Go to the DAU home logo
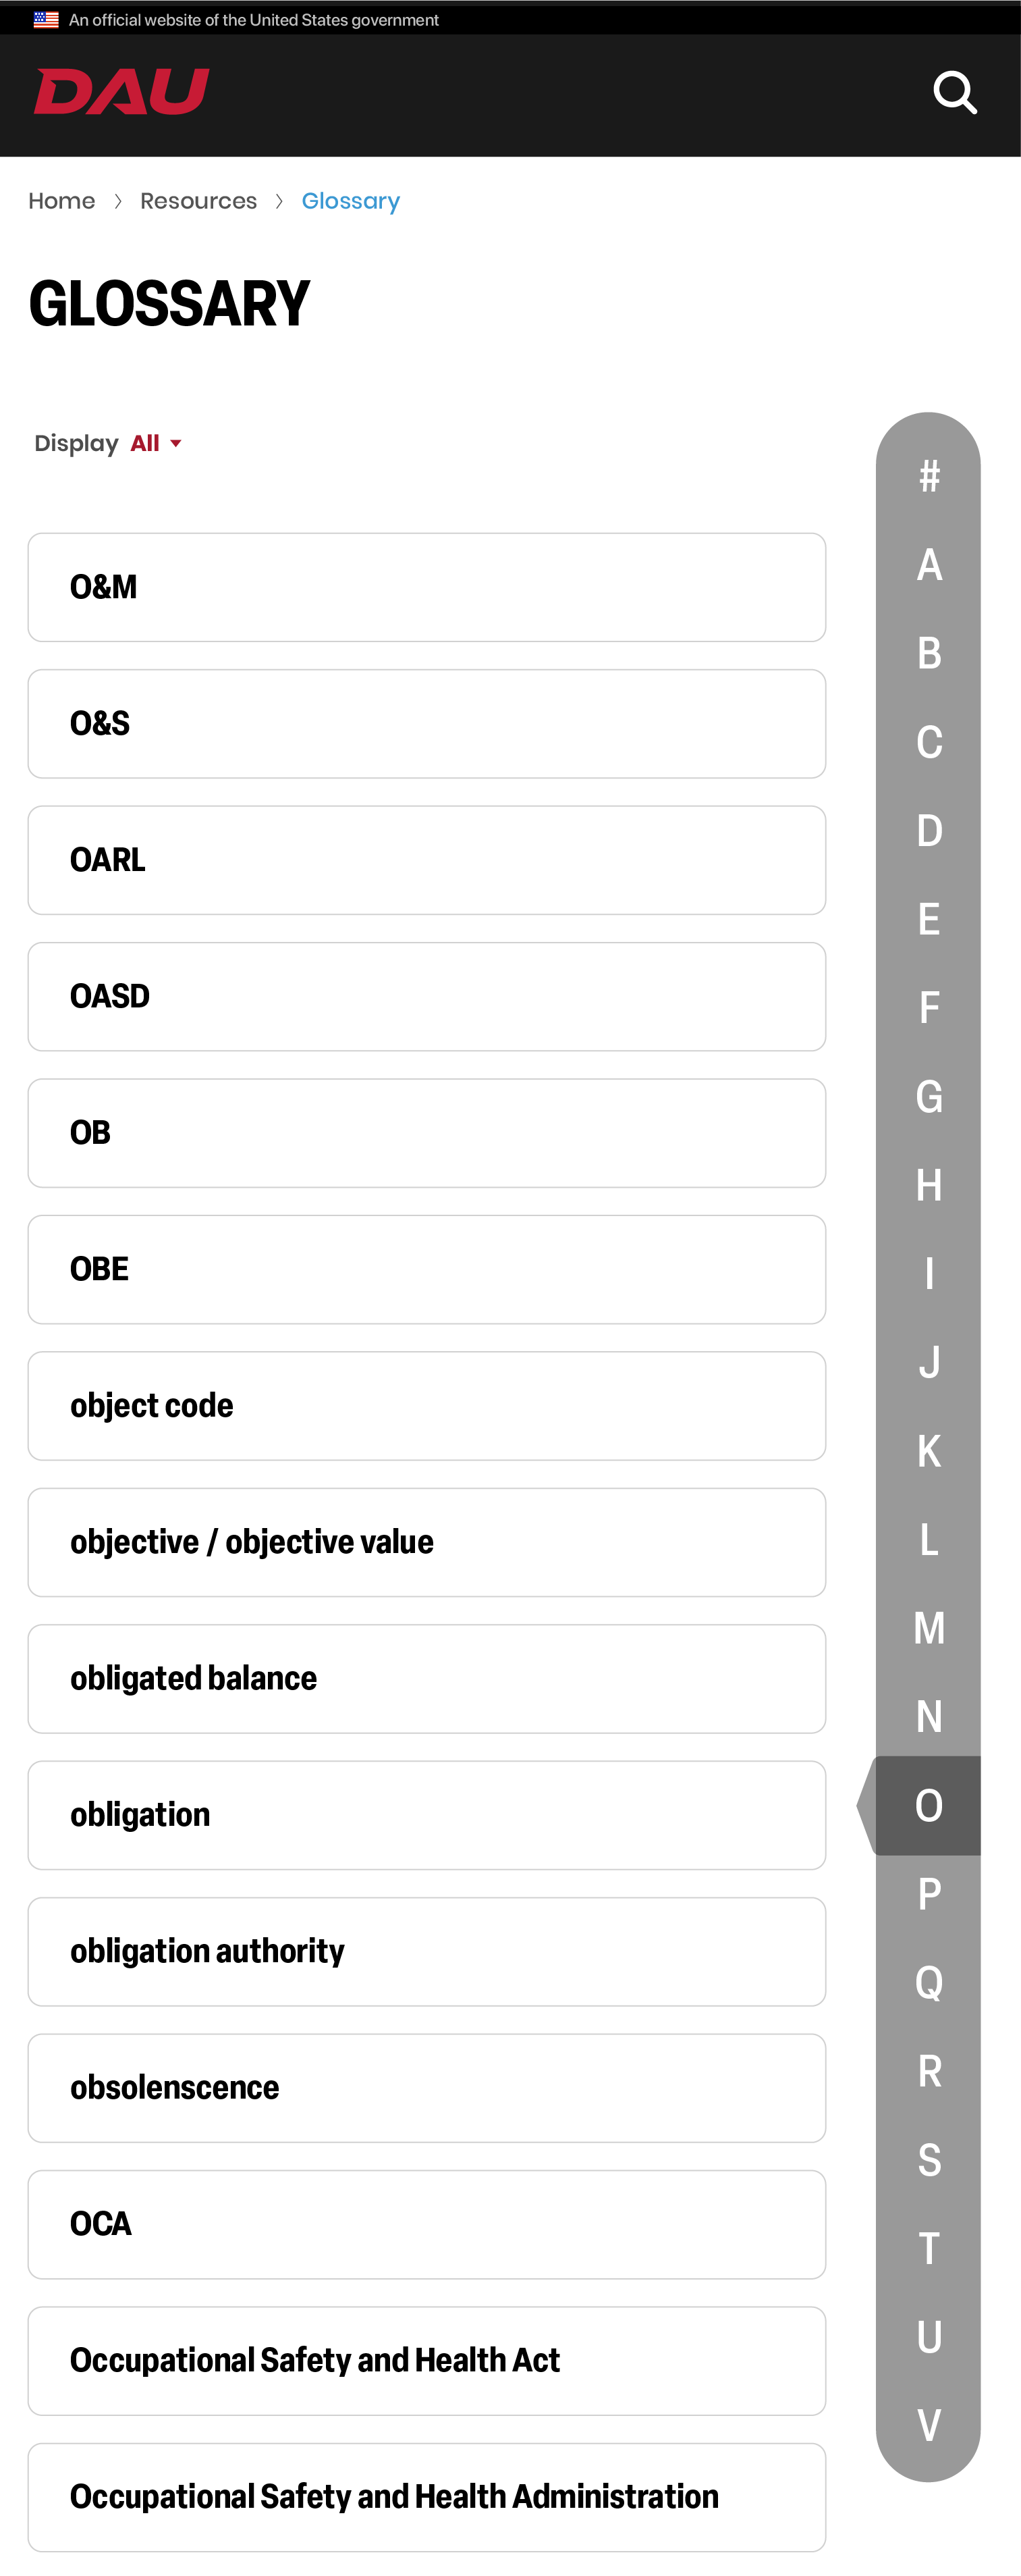The width and height of the screenshot is (1021, 2576). tap(122, 92)
